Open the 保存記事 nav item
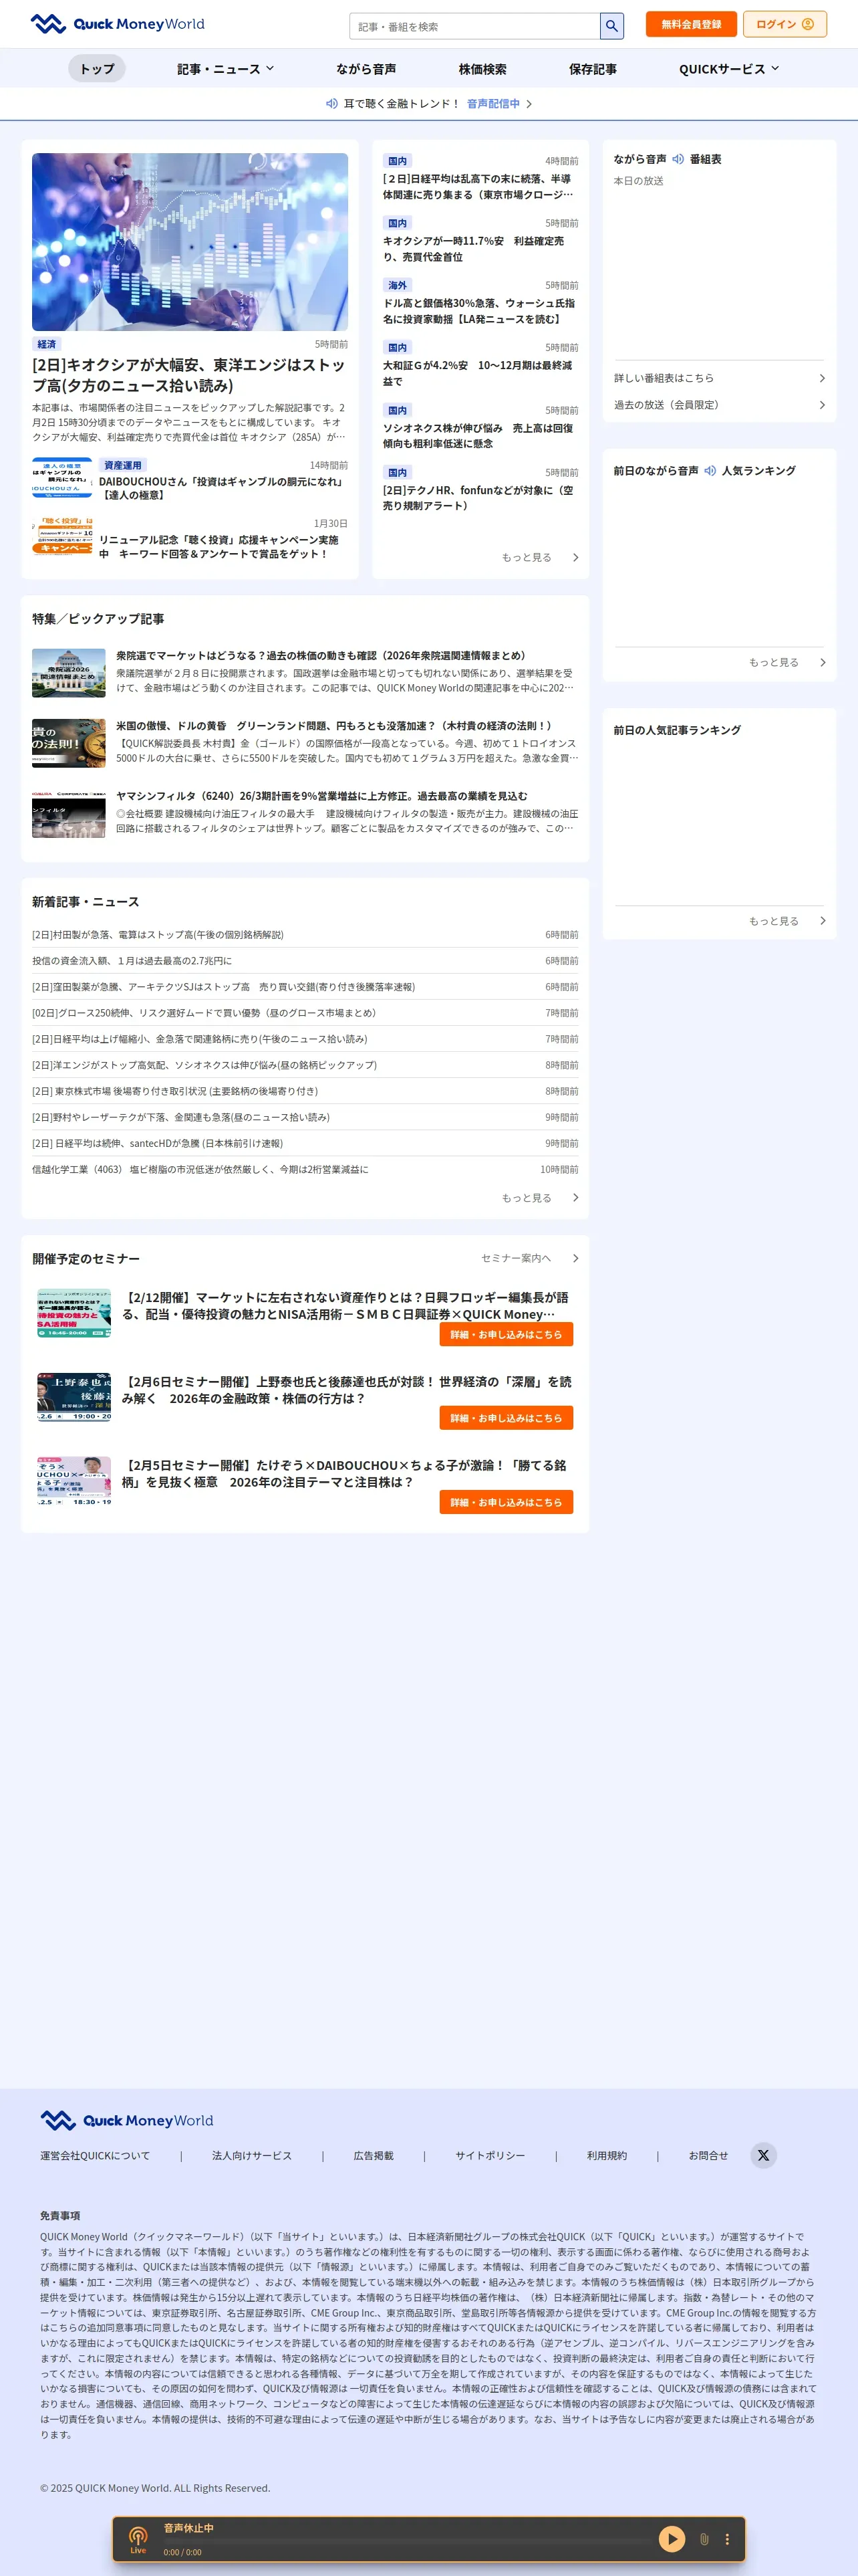 pyautogui.click(x=593, y=69)
